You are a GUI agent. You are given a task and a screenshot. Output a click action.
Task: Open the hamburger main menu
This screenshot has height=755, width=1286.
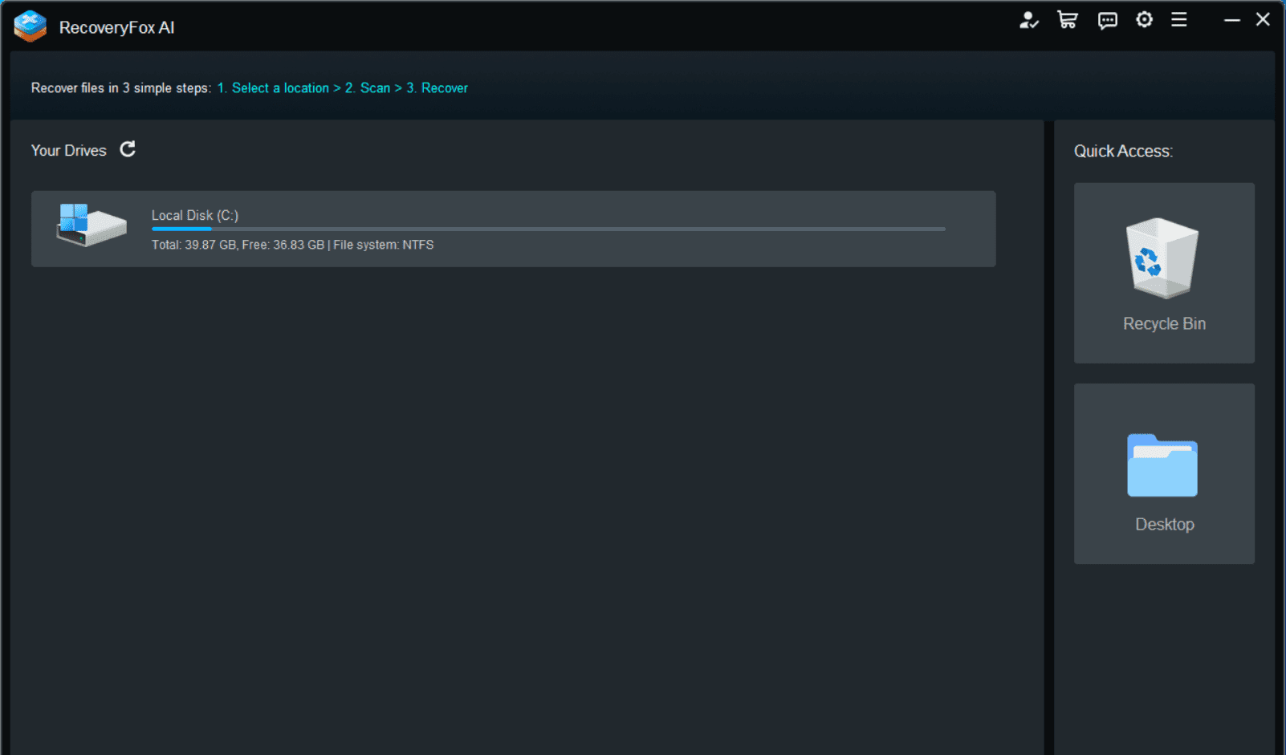(x=1179, y=19)
